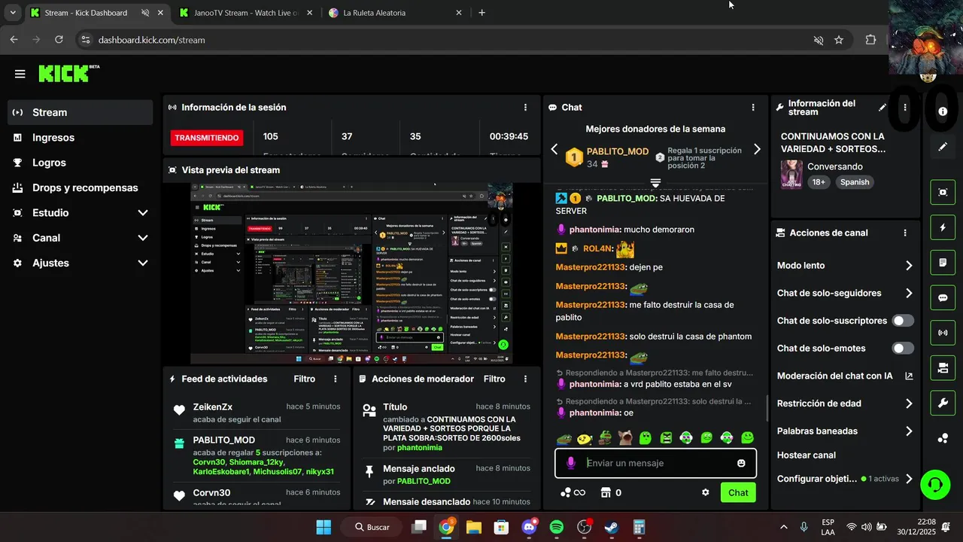Go to Stream in sidebar
The height and width of the screenshot is (542, 963).
(x=80, y=112)
